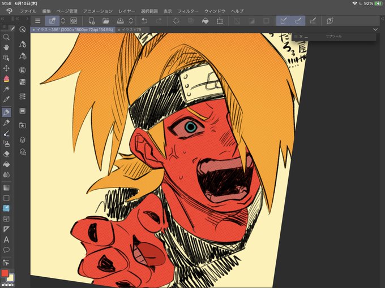Viewport: 385px width, 288px height.
Task: Open the Tool Property palette icon
Action: coord(22,44)
